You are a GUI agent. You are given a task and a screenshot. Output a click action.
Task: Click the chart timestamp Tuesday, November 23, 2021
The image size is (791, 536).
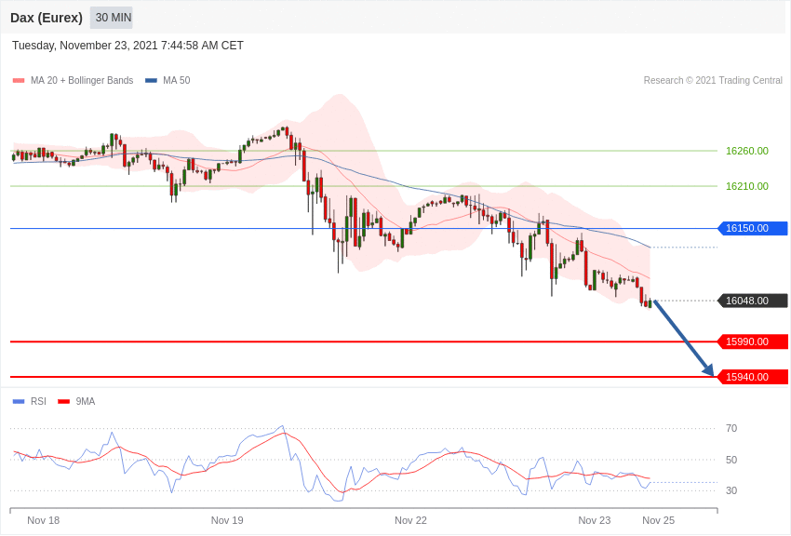tap(127, 46)
